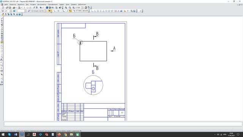
Task: Click the ENG language indicator
Action: pyautogui.click(x=225, y=134)
